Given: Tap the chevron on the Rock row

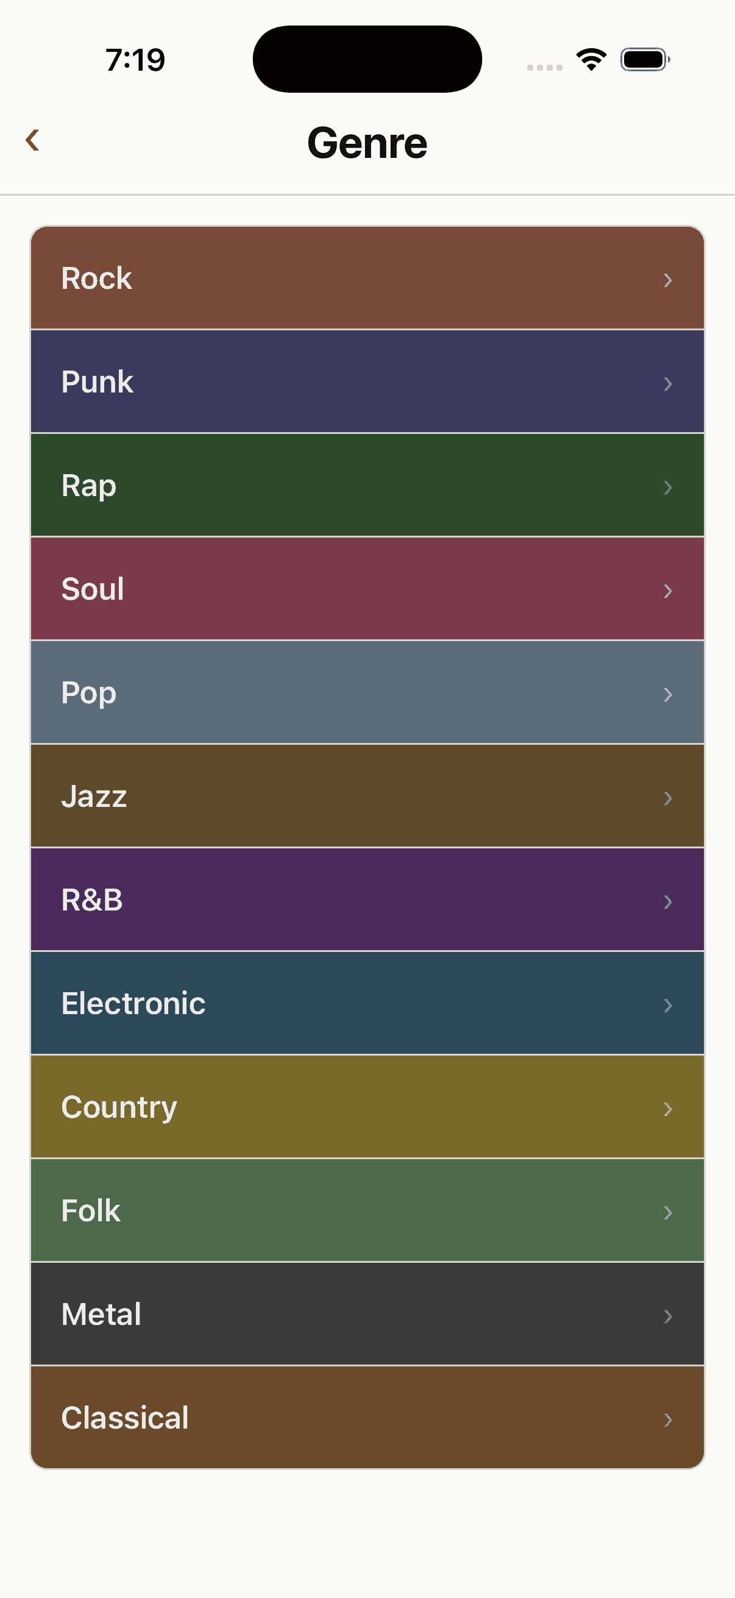Looking at the screenshot, I should pos(668,280).
